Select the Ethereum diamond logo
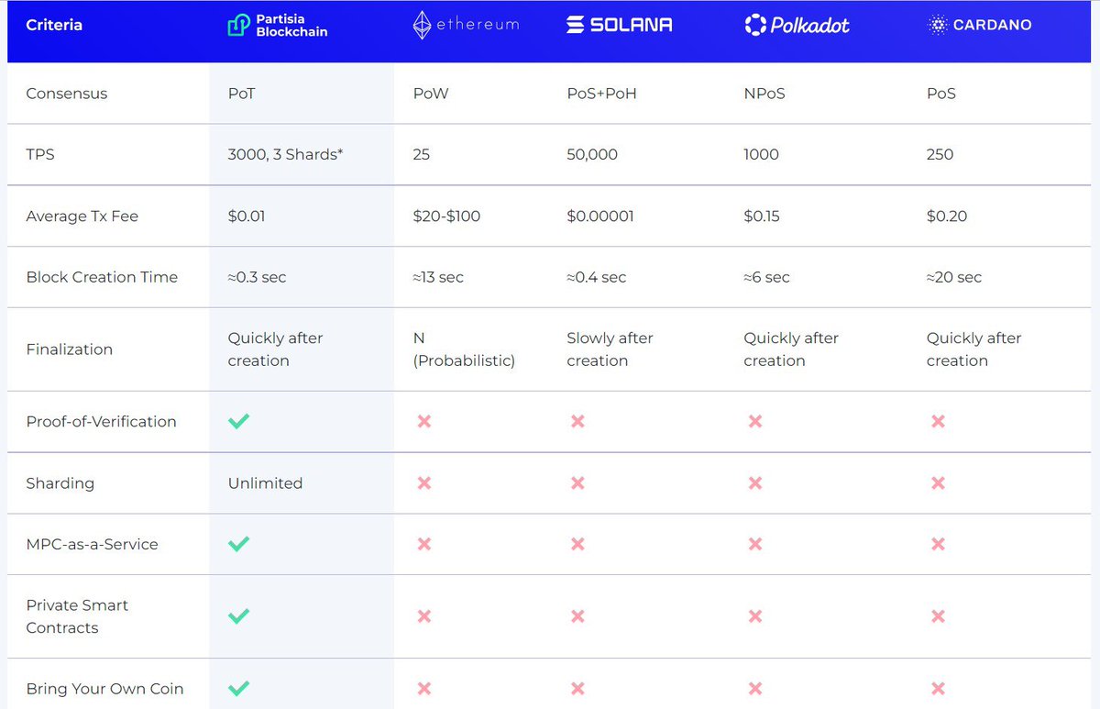 465,25
